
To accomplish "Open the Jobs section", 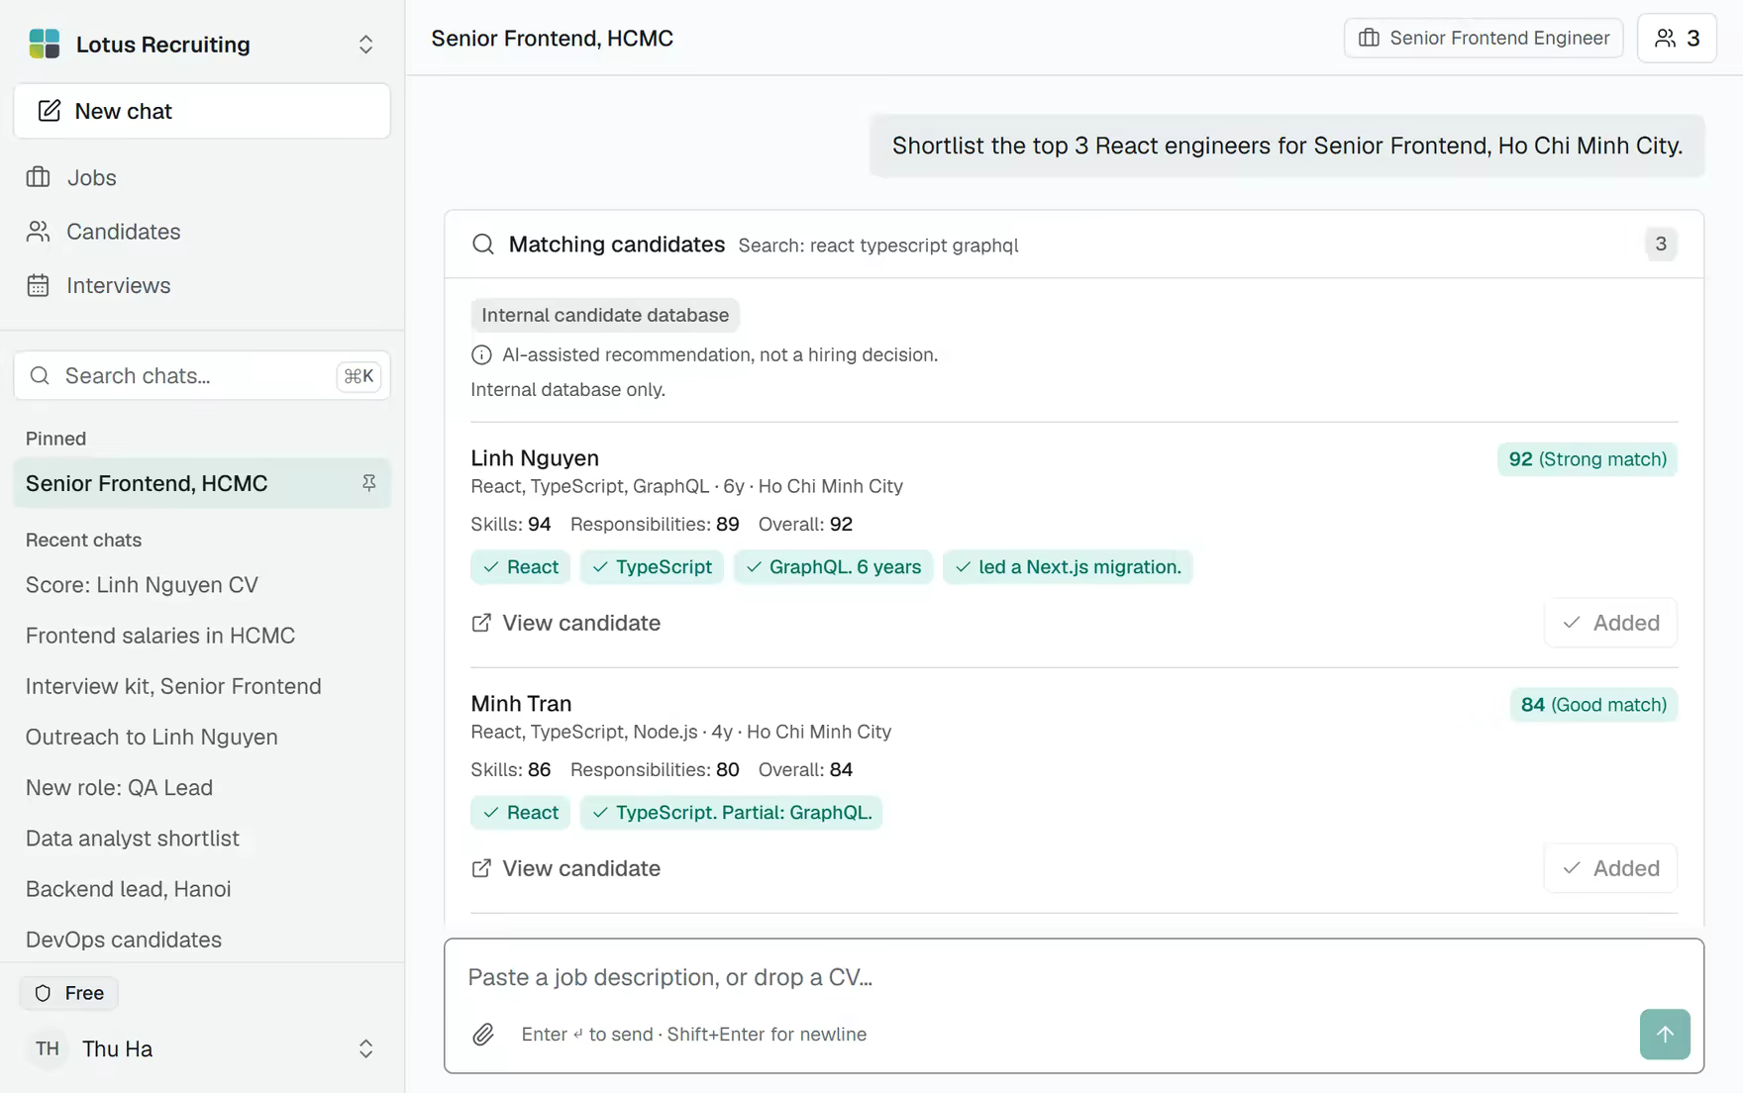I will 202,177.
